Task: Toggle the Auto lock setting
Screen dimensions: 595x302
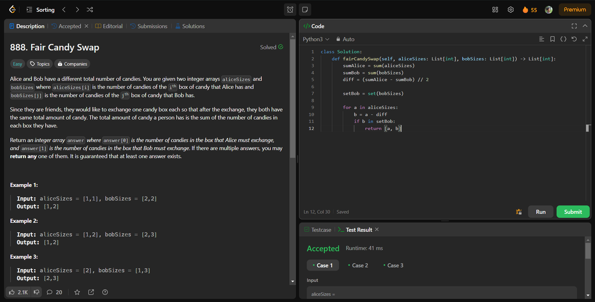Action: (345, 39)
